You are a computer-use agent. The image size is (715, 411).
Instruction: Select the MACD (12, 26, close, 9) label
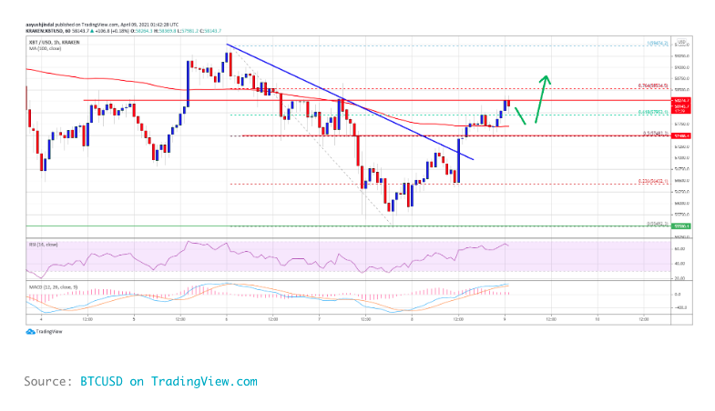click(x=53, y=287)
